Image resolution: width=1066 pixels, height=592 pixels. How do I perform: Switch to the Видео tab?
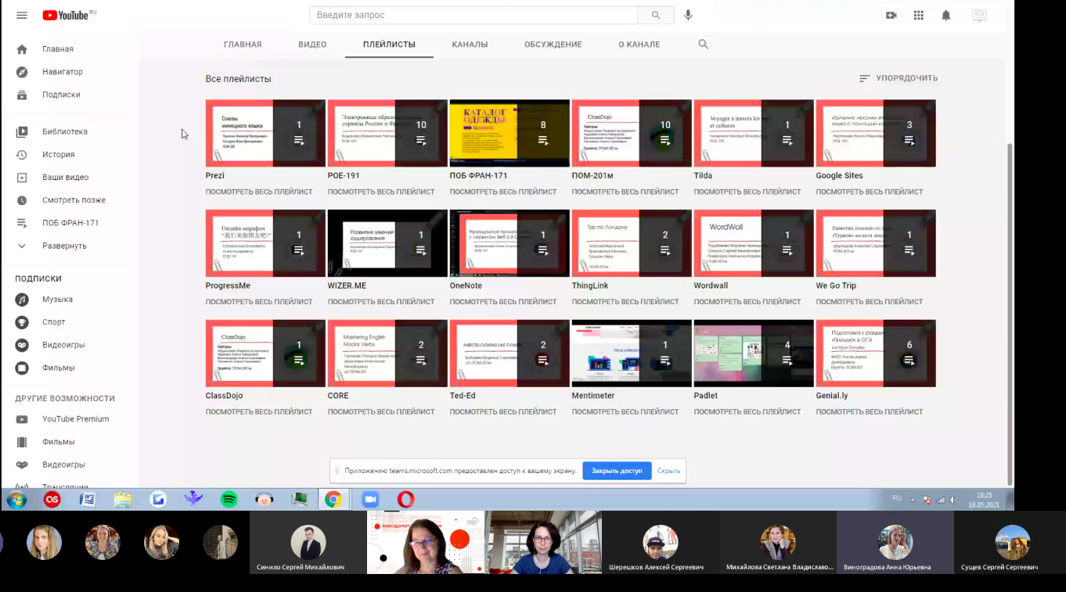coord(312,45)
